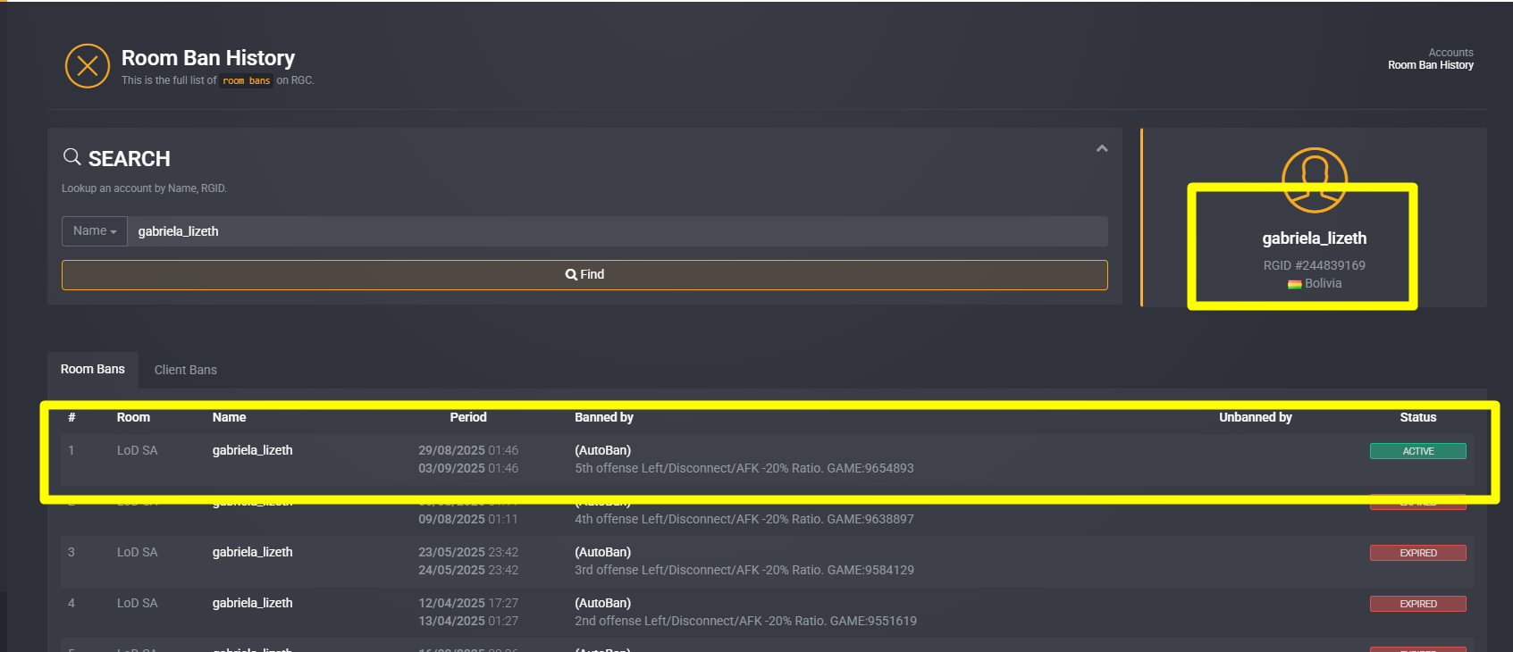Viewport: 1513px width, 652px height.
Task: Click gabriela_lizeth name in row 1
Action: pyautogui.click(x=253, y=450)
